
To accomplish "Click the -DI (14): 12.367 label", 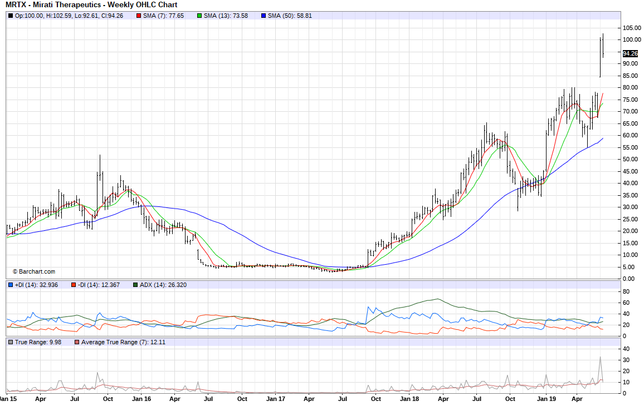I will pos(99,285).
